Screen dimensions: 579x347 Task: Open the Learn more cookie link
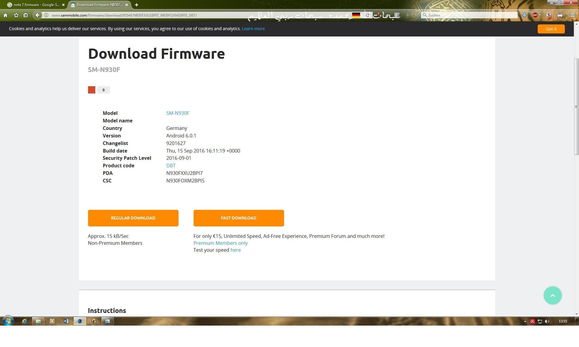click(253, 29)
